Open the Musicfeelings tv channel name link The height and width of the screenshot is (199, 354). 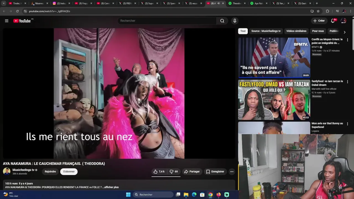click(x=24, y=170)
